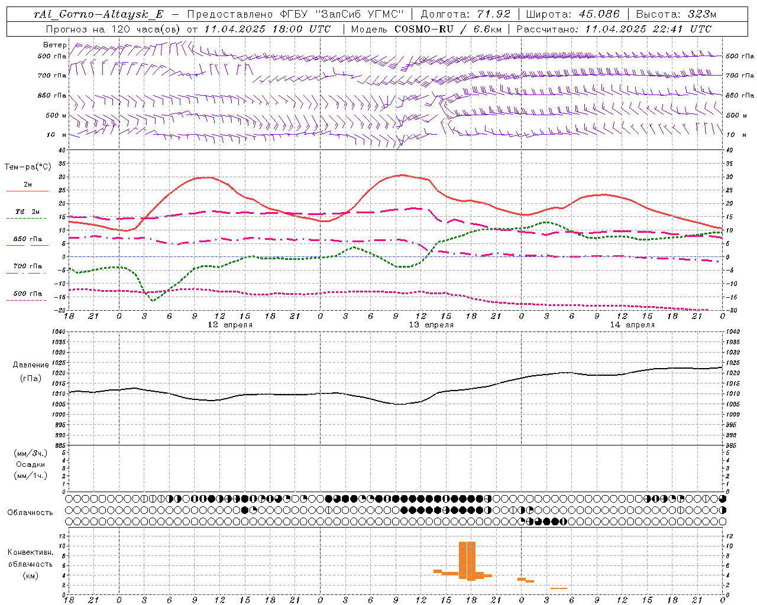Click the Высота: 323м header value
The width and height of the screenshot is (757, 605).
(676, 14)
